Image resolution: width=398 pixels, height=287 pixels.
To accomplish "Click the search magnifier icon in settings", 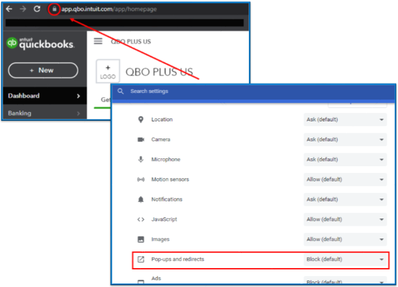I will point(120,91).
